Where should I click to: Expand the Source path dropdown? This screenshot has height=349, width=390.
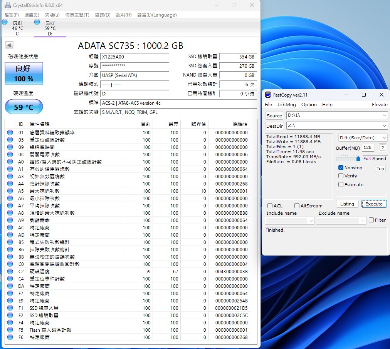point(385,115)
